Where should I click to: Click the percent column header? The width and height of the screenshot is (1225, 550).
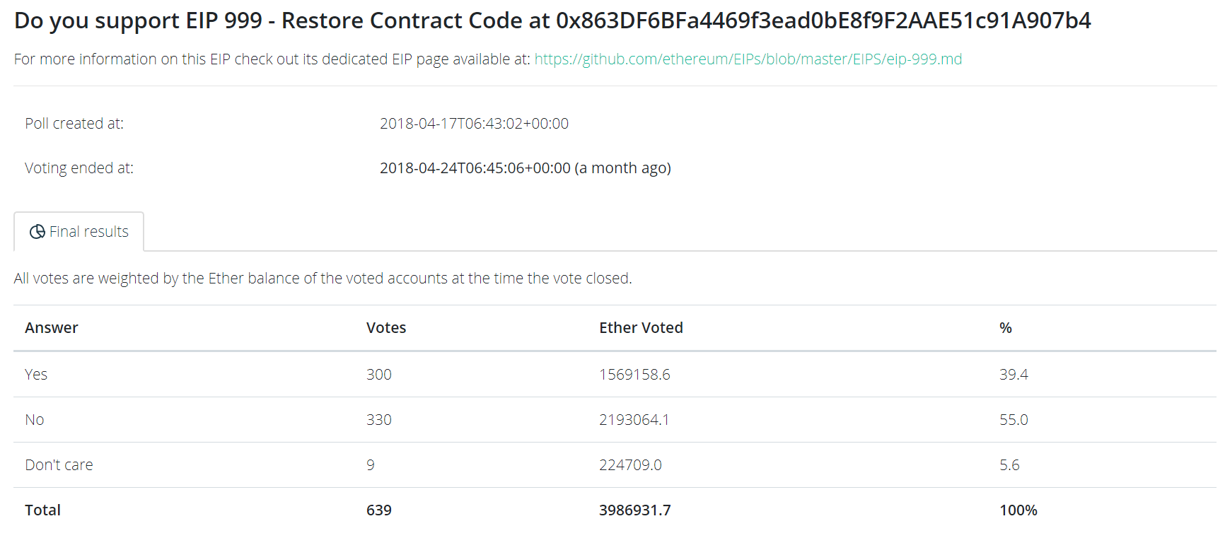click(1006, 328)
